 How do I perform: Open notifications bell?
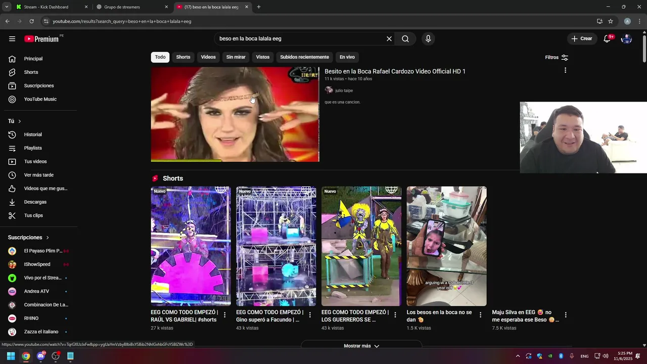(x=608, y=39)
